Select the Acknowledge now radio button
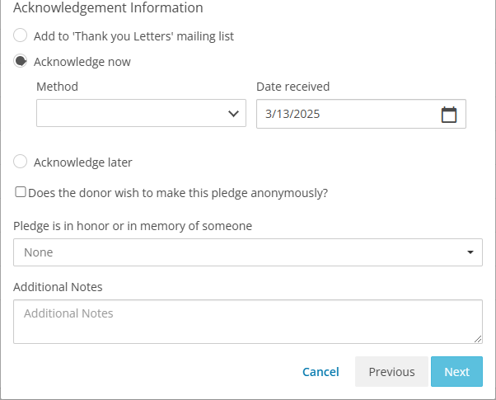This screenshot has width=496, height=400. tap(21, 61)
